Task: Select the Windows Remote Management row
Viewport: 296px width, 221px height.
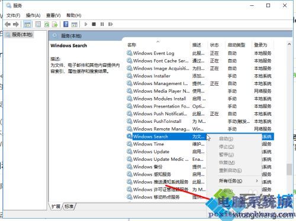Action: [x=200, y=129]
